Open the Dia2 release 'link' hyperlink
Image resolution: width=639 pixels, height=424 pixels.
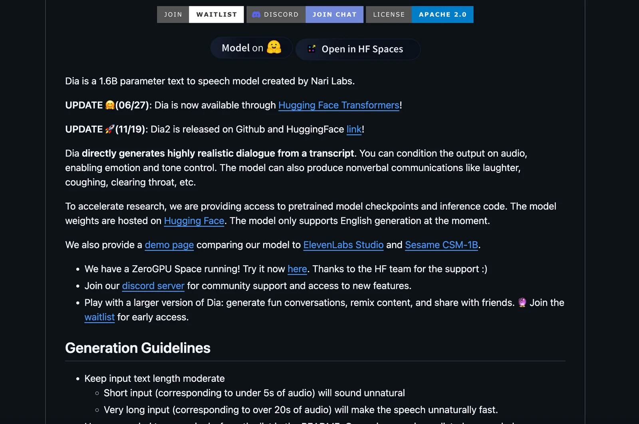click(354, 129)
